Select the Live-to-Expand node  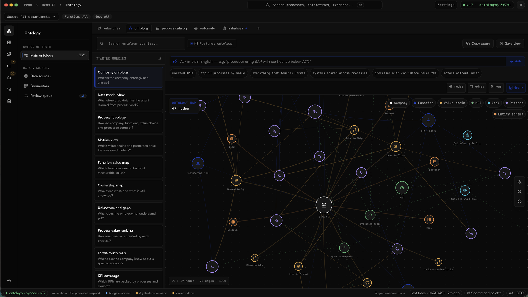click(x=298, y=266)
